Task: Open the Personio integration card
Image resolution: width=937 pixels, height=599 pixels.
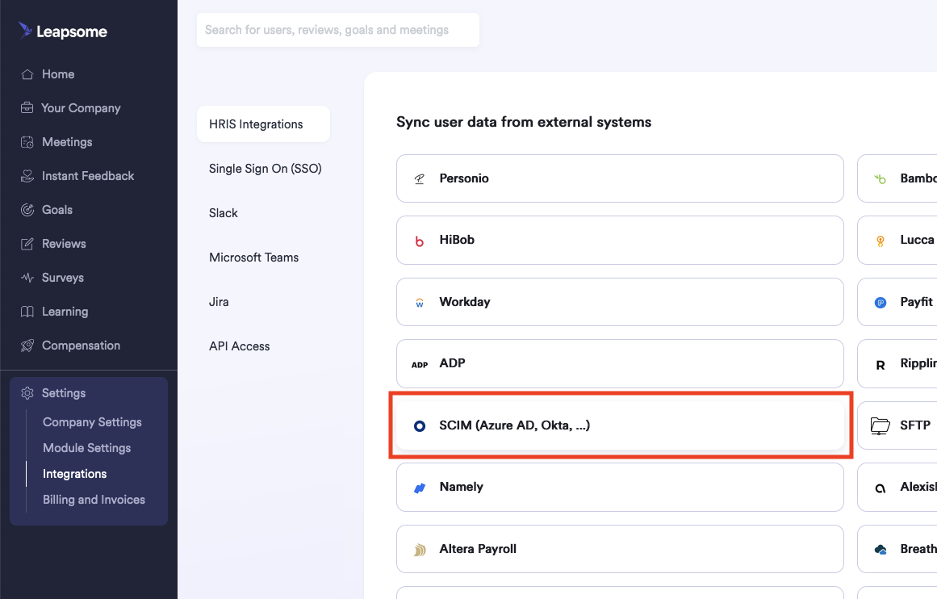Action: (620, 178)
